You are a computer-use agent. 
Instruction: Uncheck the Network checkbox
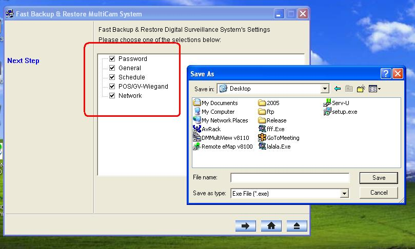(112, 96)
